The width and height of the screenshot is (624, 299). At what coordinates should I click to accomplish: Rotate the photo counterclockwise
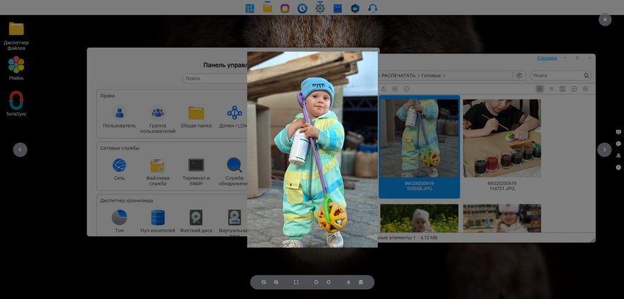[x=317, y=283]
